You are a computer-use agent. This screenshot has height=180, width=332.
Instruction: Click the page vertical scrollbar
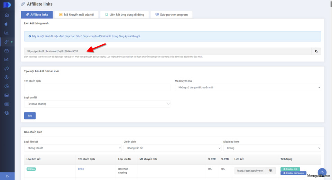pyautogui.click(x=331, y=4)
